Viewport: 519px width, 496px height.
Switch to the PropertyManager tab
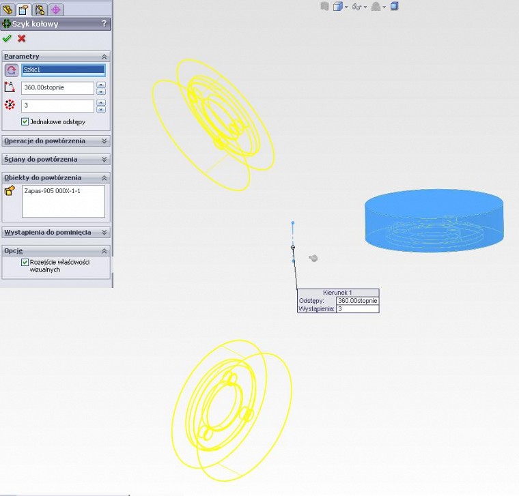(x=23, y=10)
